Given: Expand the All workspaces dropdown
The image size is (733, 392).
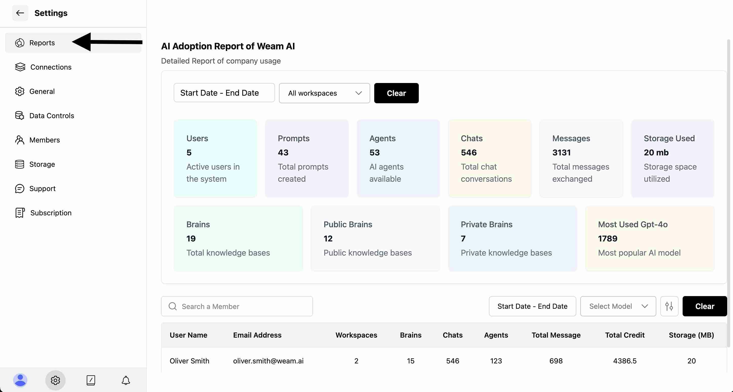Looking at the screenshot, I should pyautogui.click(x=324, y=93).
